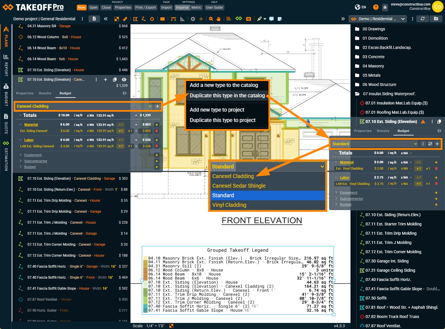Select the highlighter markup tool
Viewport: 445px width, 329px height.
[259, 19]
